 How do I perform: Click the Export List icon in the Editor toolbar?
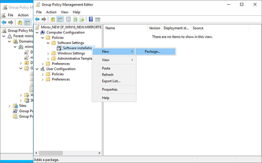(82, 19)
